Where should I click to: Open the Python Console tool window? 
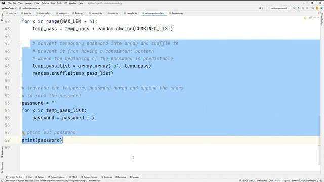89,177
